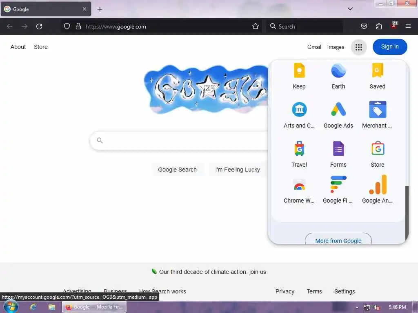Open Settings footer menu
Image resolution: width=418 pixels, height=313 pixels.
[345, 291]
